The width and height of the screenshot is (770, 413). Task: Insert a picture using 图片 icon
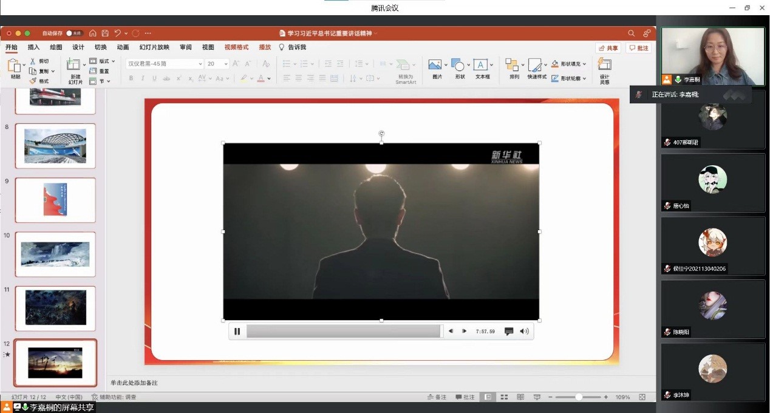pos(435,64)
